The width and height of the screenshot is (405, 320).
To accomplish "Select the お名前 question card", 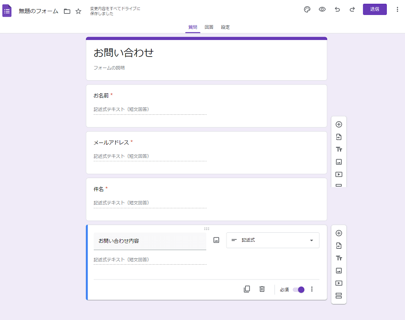I will tap(206, 106).
